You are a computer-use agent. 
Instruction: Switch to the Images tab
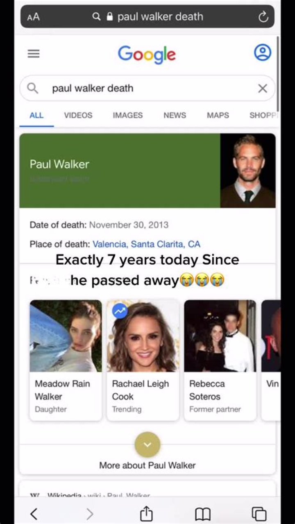pyautogui.click(x=127, y=115)
